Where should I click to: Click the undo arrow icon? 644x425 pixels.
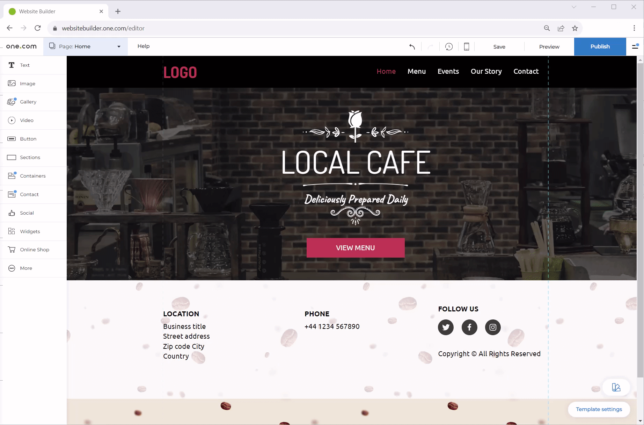tap(412, 46)
